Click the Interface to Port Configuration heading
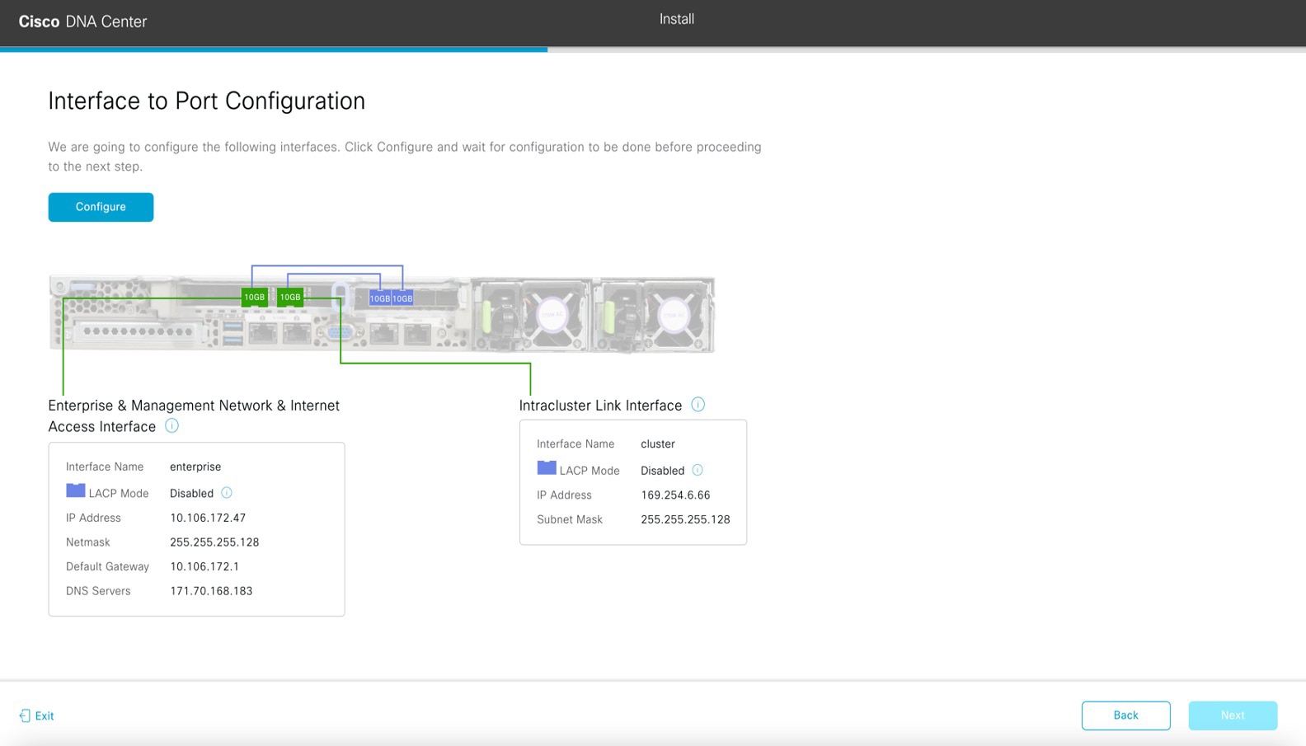This screenshot has height=746, width=1306. pyautogui.click(x=207, y=101)
